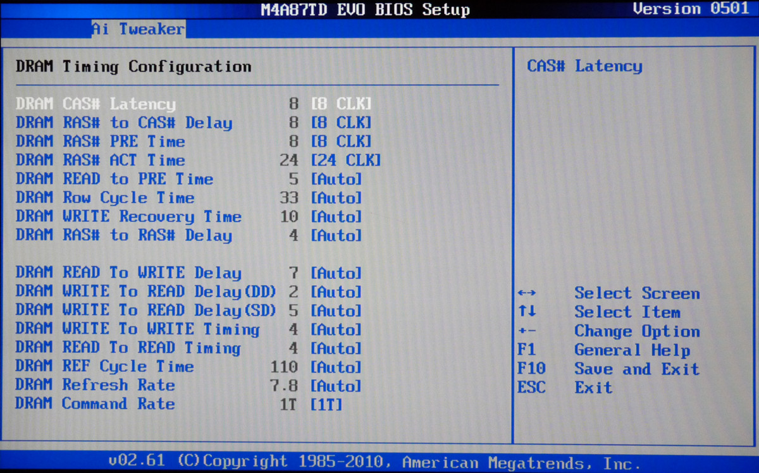This screenshot has width=759, height=473.
Task: Change DRAM Refresh Rate [Auto] option
Action: [336, 385]
